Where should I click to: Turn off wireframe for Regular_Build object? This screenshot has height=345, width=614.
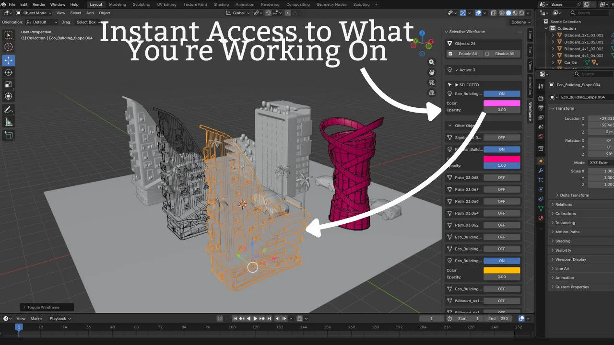[502, 149]
